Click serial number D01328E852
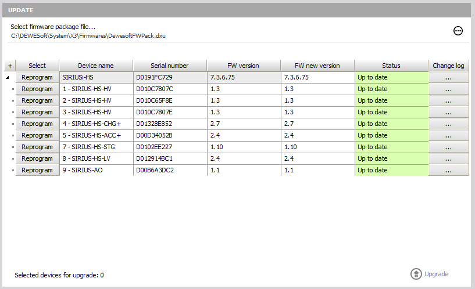The width and height of the screenshot is (475, 289). pyautogui.click(x=170, y=124)
